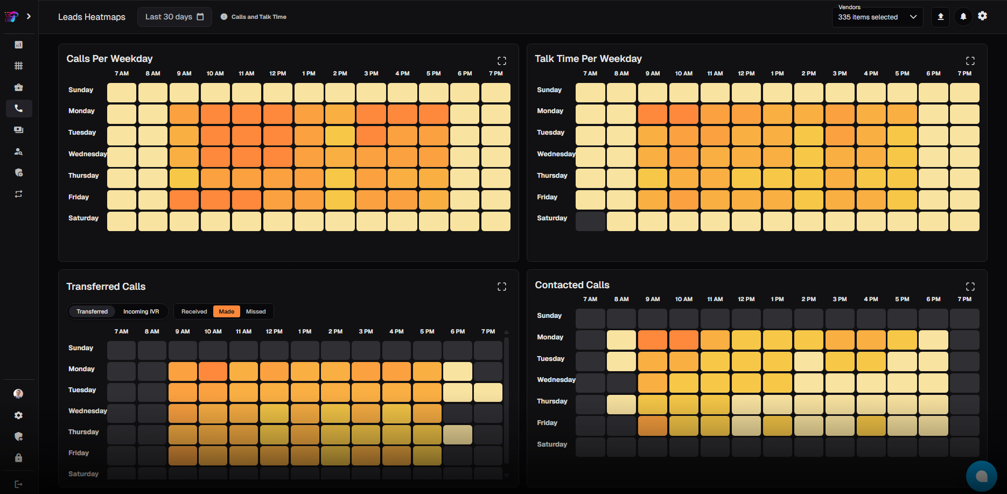The height and width of the screenshot is (494, 1007).
Task: Click the upload export icon in header
Action: click(941, 17)
